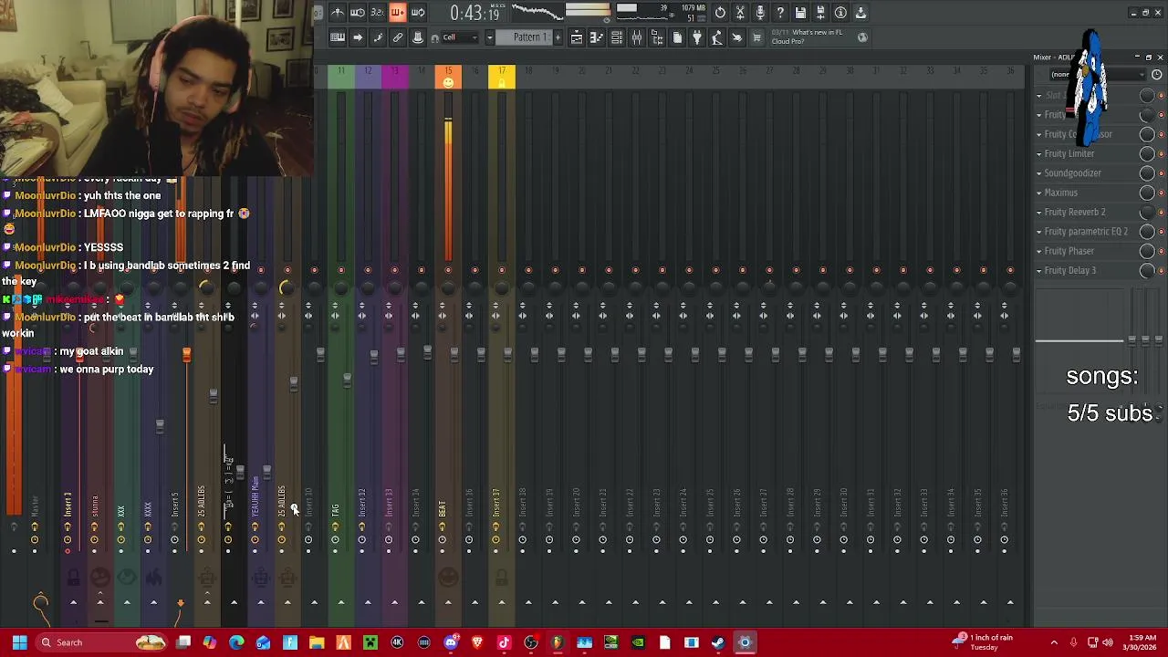This screenshot has width=1168, height=657.
Task: Expand Fruity parametric EQ 2 slot arrow
Action: pyautogui.click(x=1038, y=232)
